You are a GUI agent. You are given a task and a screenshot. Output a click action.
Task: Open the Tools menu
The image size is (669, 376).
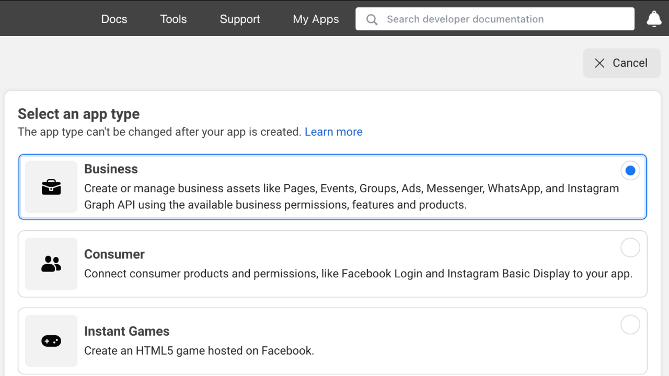click(173, 19)
